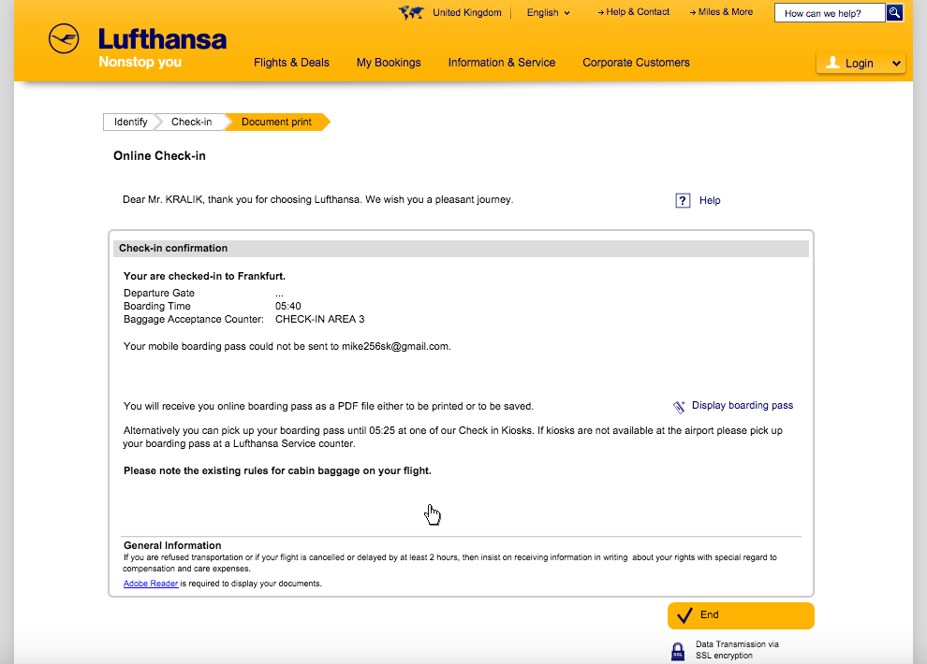Click 'CHECK-IN AREA 3' counter text
Screen dimensions: 927x664
(320, 319)
